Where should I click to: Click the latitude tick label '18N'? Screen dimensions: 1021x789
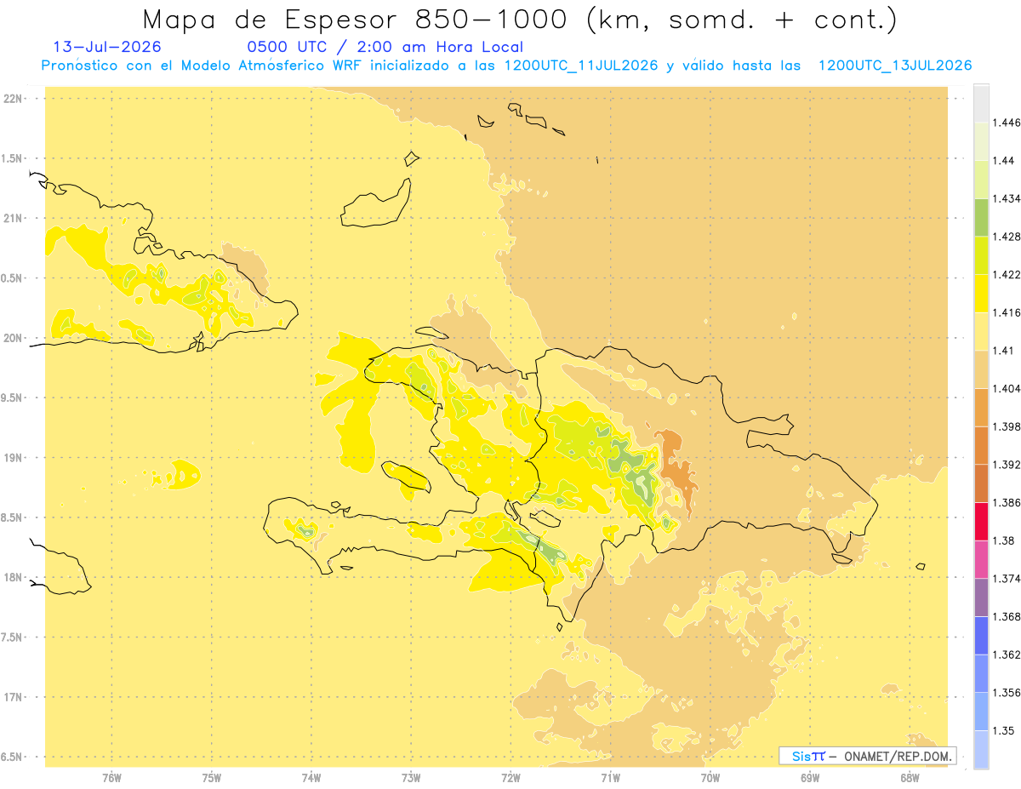[x=13, y=577]
